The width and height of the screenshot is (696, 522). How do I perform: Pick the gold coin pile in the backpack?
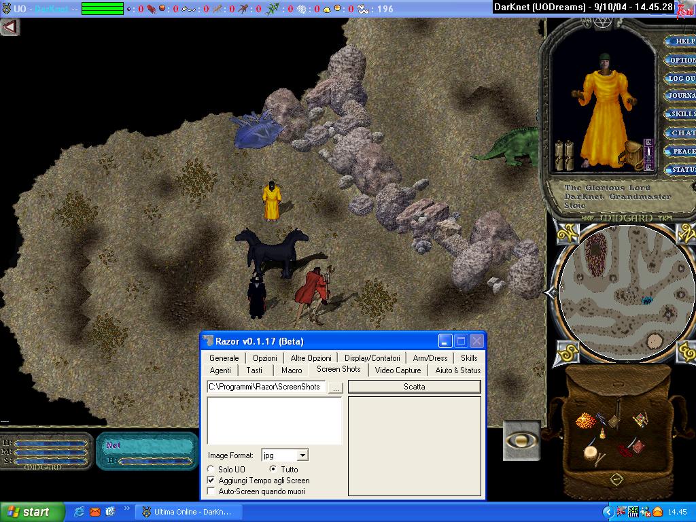pos(585,420)
